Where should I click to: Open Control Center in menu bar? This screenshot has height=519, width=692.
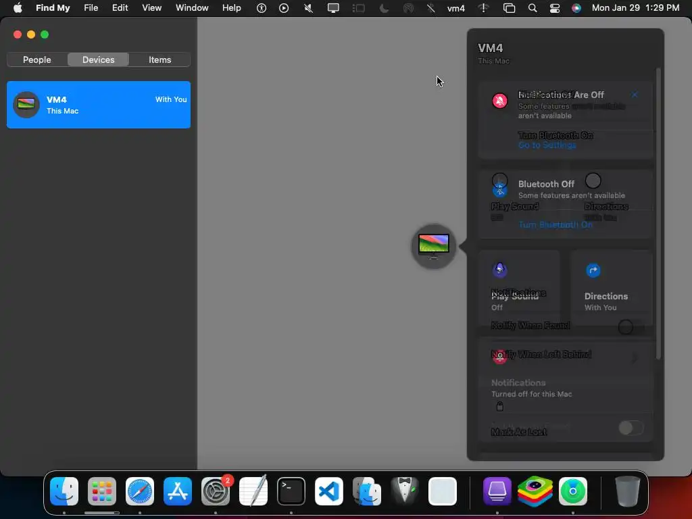pos(555,8)
